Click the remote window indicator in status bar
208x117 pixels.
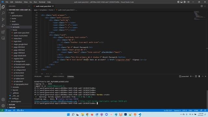[x=2, y=110]
